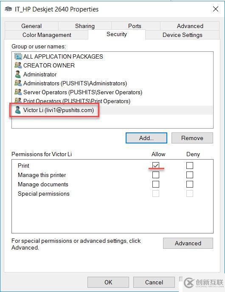225x292 pixels.
Task: Check Allow for Manage this printer
Action: [x=156, y=175]
